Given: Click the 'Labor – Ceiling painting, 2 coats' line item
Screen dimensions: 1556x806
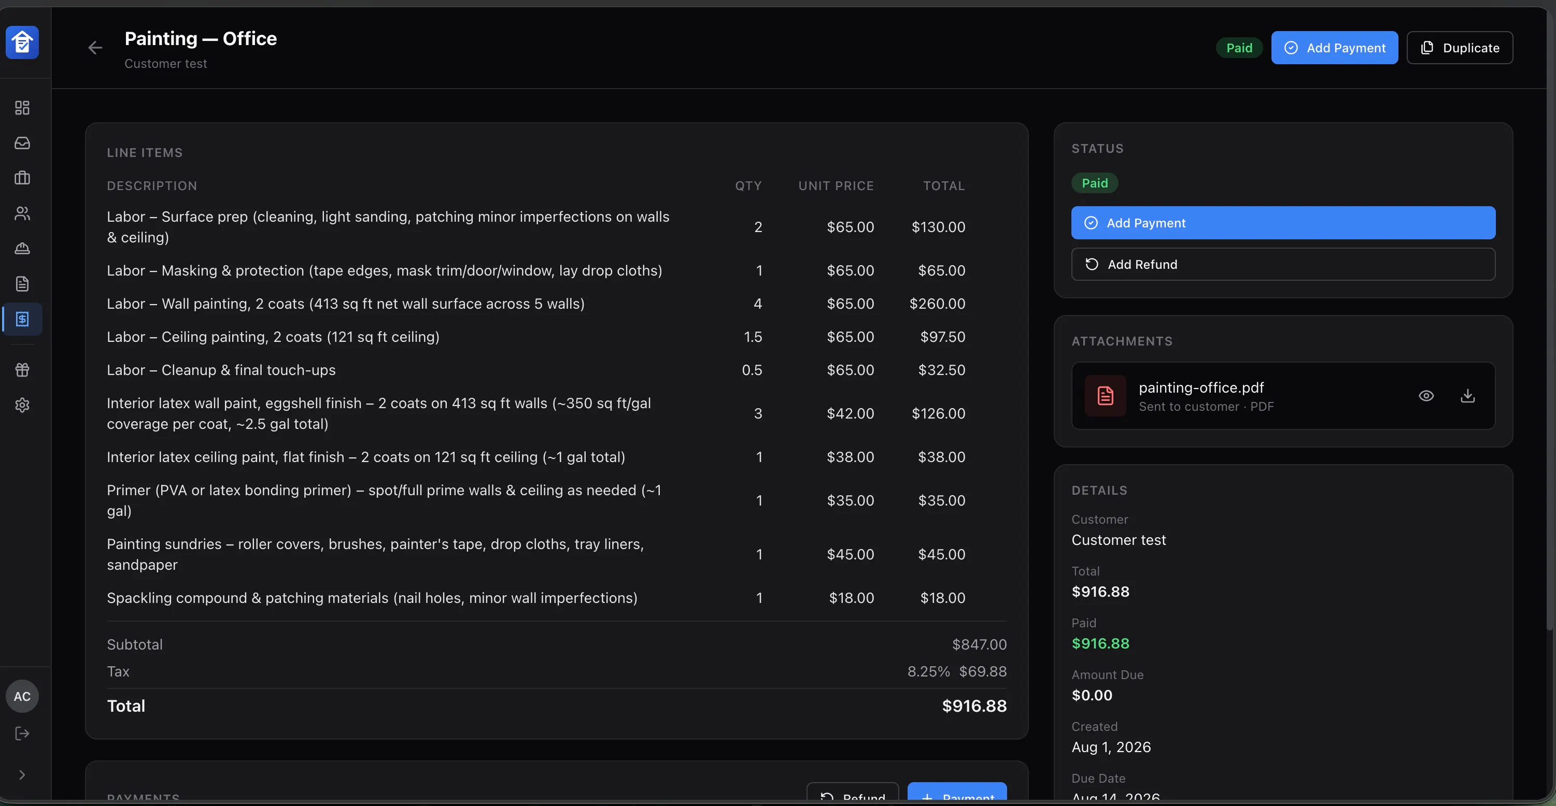Looking at the screenshot, I should (273, 337).
